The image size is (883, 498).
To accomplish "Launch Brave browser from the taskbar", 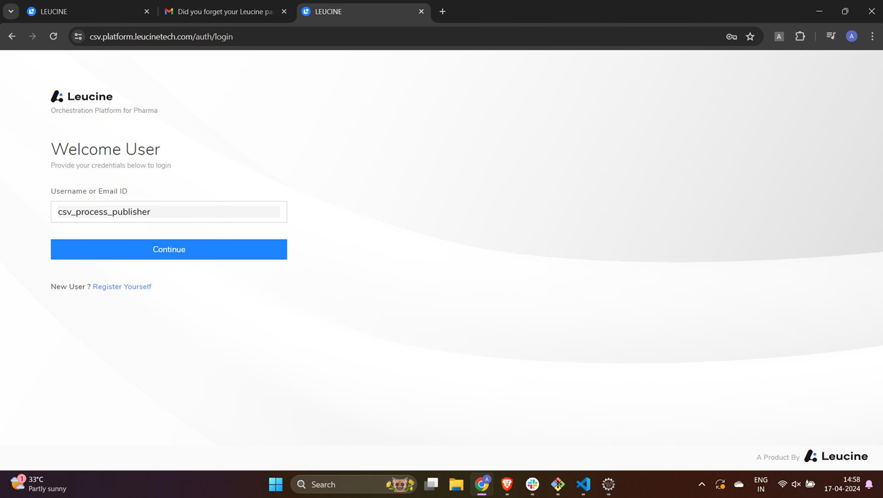I will [507, 484].
